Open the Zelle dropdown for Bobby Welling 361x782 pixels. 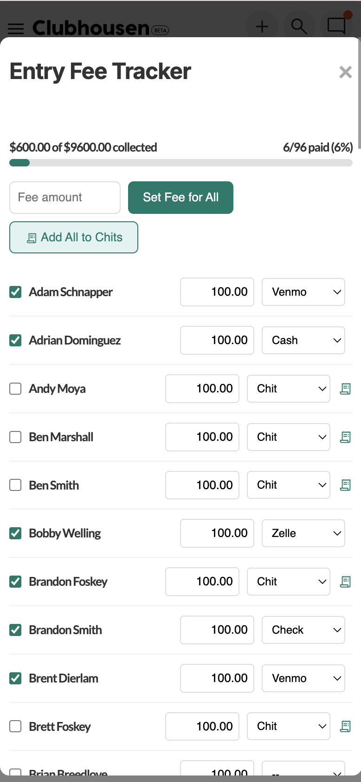pos(303,533)
